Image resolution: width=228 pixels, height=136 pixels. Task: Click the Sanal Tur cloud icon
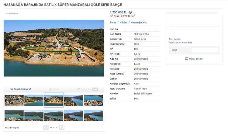[78, 89]
